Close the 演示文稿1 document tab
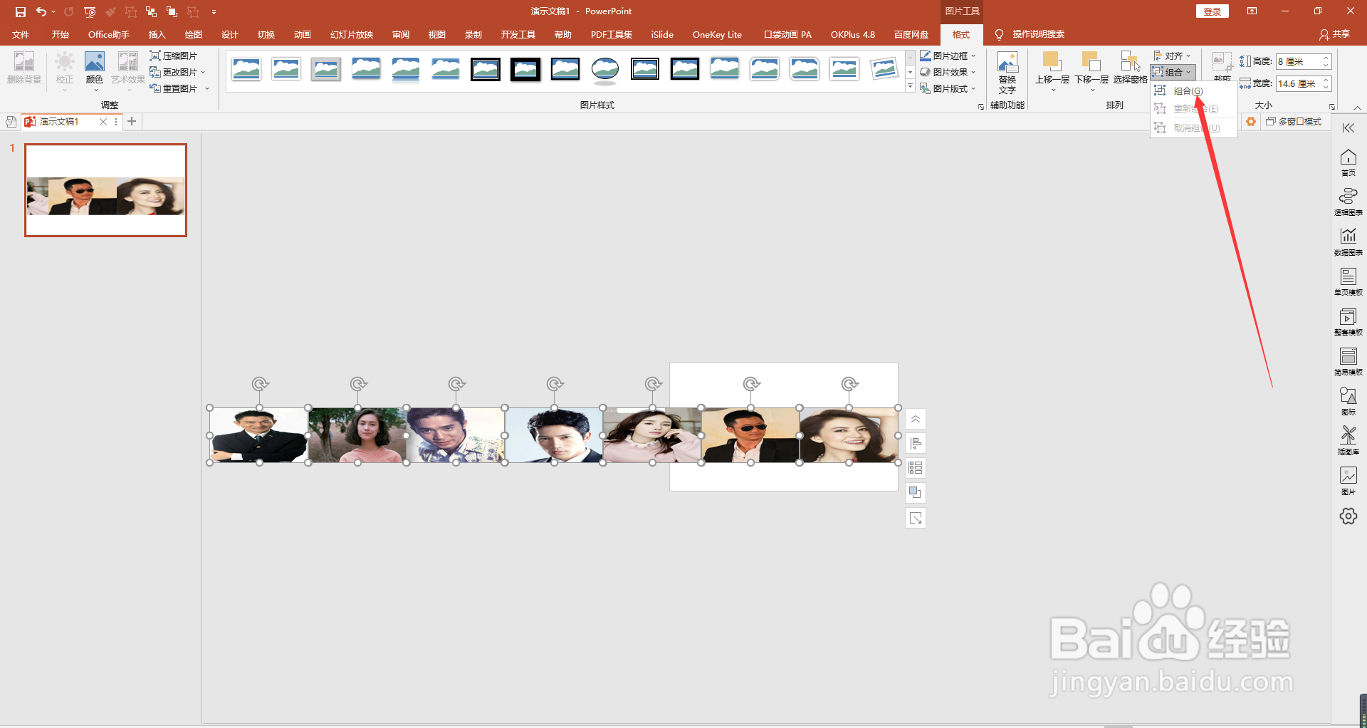This screenshot has width=1367, height=728. coord(103,122)
